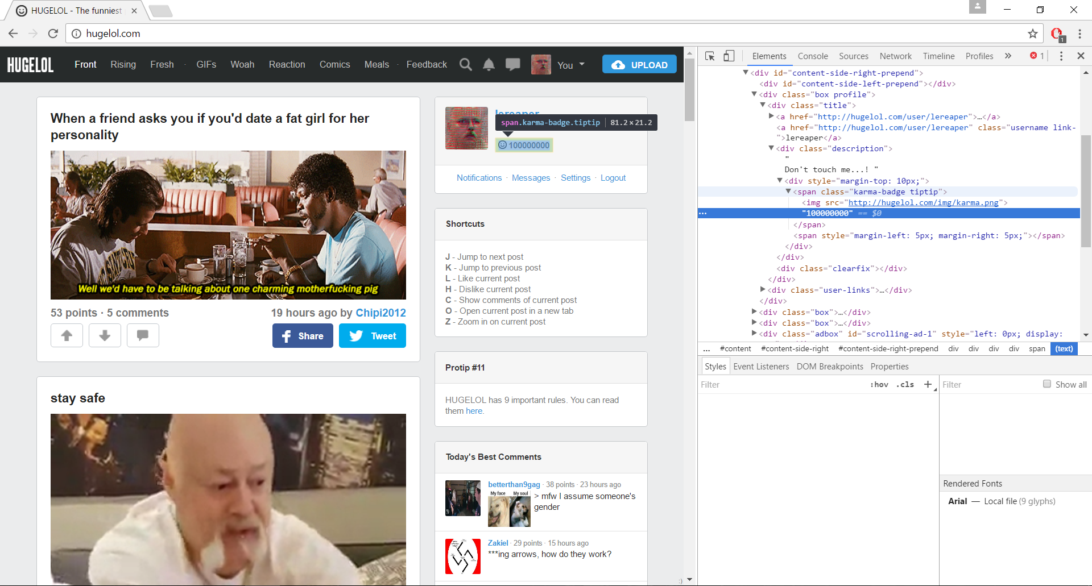The width and height of the screenshot is (1092, 586).
Task: Click the Elements panel scrollbar thumb
Action: click(1086, 191)
